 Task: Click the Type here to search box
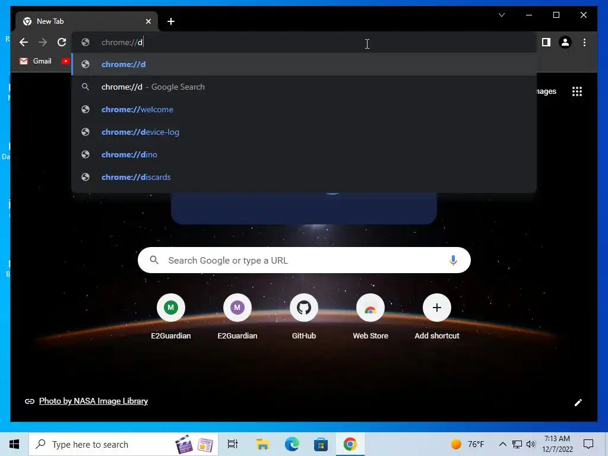tap(123, 444)
